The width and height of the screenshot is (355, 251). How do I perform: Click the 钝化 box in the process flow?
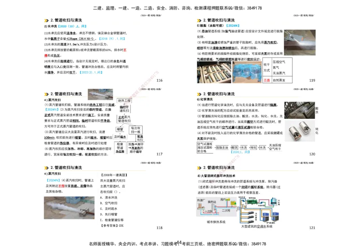(253, 148)
